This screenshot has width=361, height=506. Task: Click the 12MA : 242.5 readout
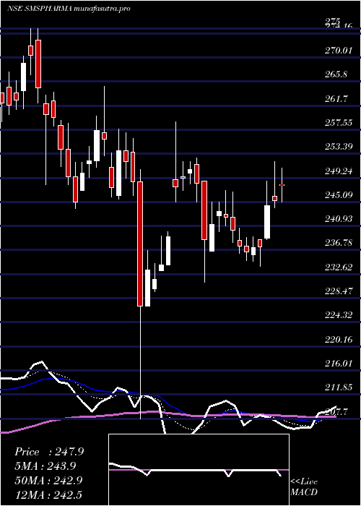click(x=48, y=494)
